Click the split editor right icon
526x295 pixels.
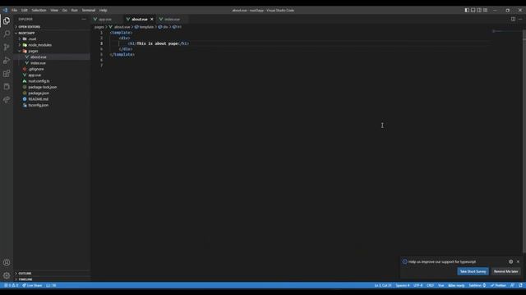(513, 19)
